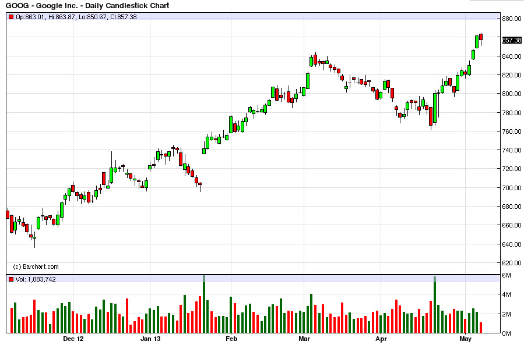
Task: Click the 720.00 price axis label
Action: coord(512,169)
